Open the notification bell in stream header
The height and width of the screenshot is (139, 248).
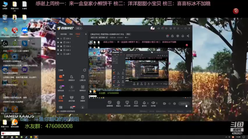tap(183, 36)
